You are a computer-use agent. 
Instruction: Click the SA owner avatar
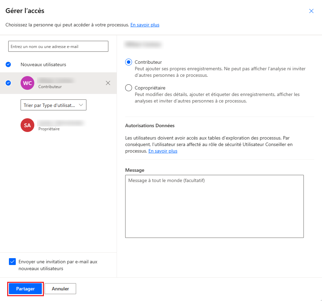pos(27,125)
